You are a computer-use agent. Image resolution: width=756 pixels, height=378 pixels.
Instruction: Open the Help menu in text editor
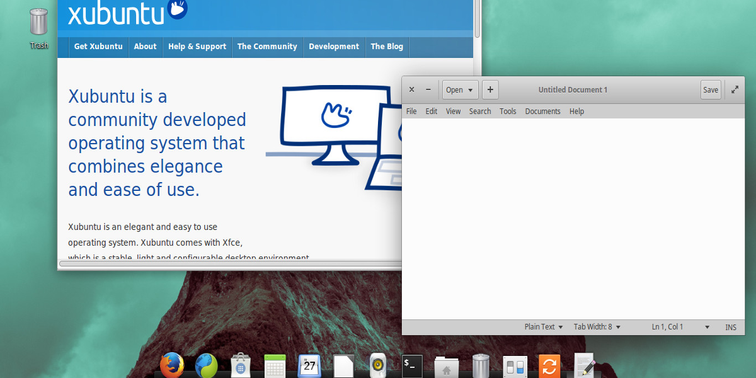576,112
